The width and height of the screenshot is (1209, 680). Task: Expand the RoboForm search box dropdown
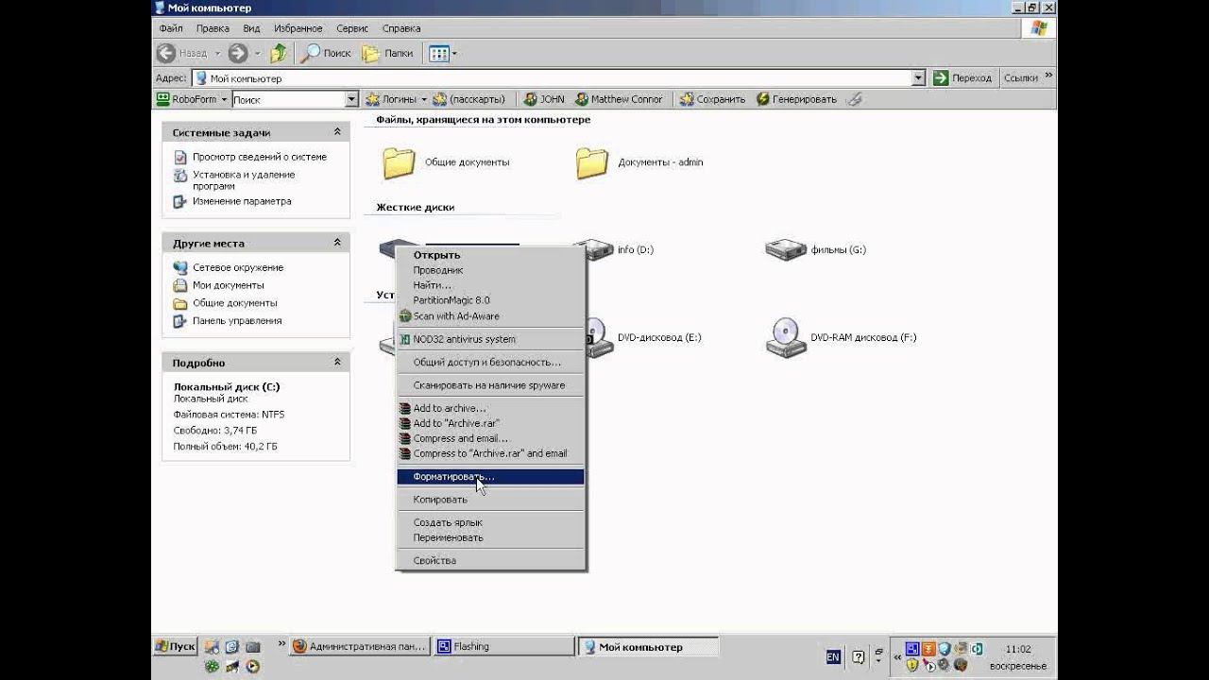[352, 99]
